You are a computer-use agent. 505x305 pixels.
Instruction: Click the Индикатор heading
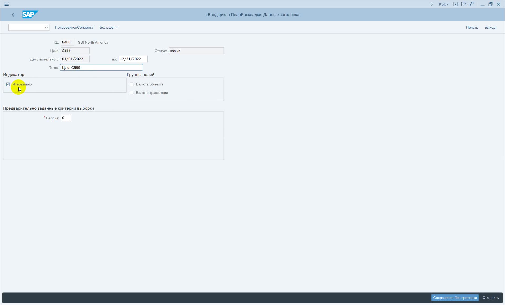14,75
